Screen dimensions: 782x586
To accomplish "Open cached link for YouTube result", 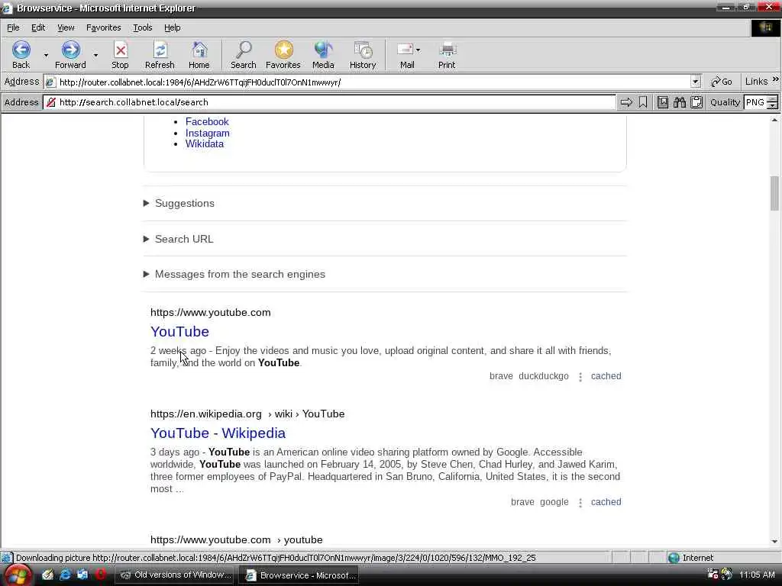I will coord(606,376).
